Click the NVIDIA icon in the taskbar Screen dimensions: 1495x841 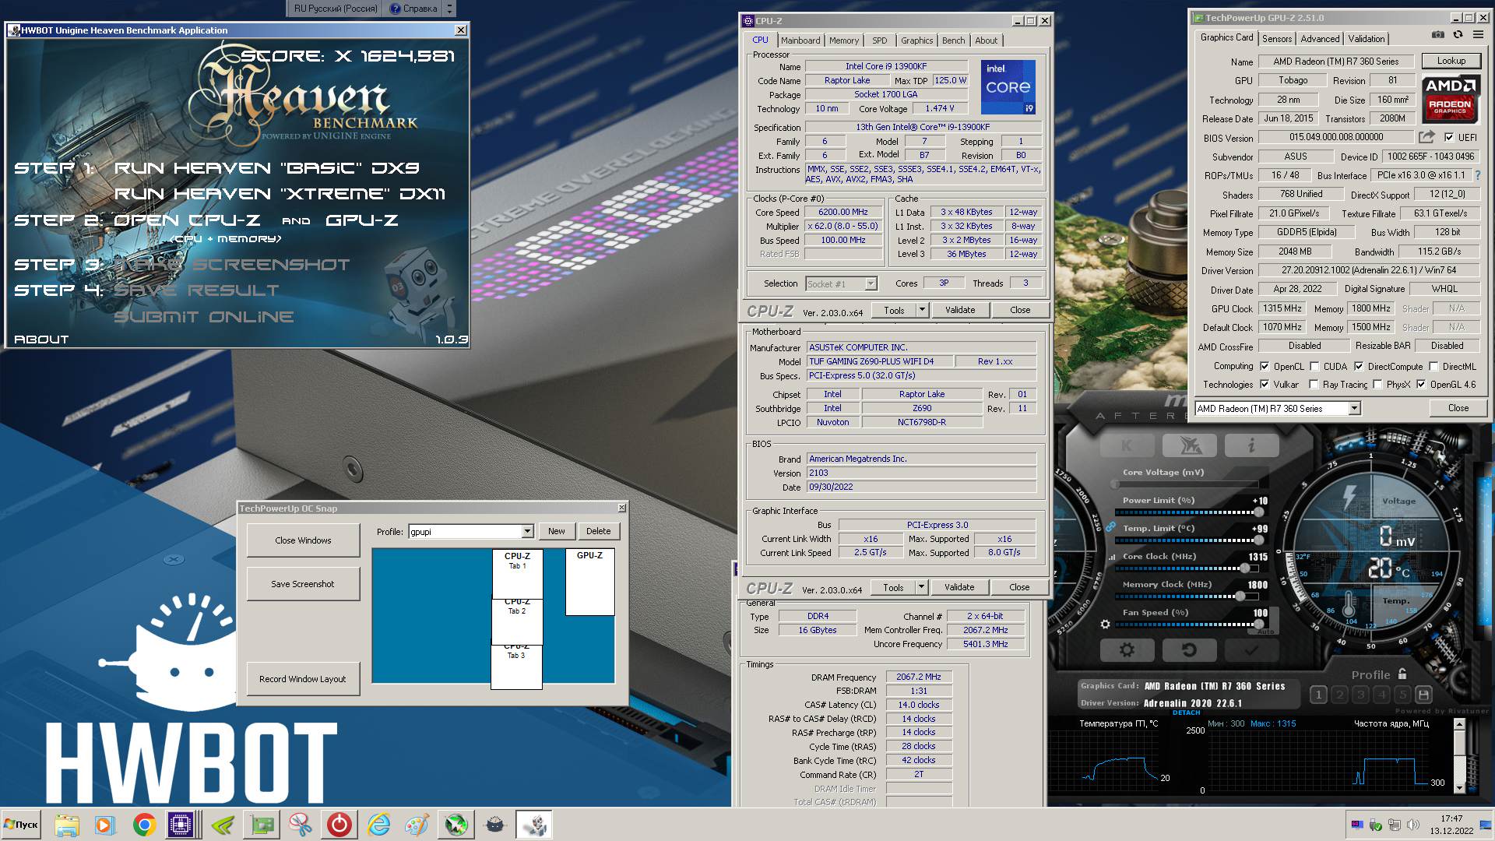(x=223, y=825)
